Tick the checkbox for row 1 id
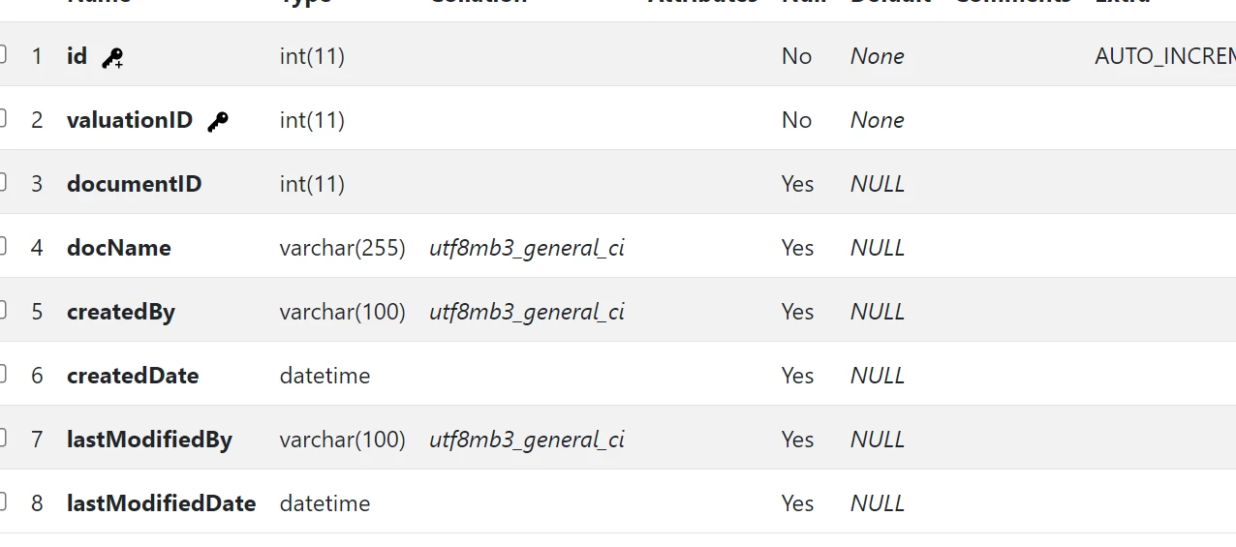The image size is (1236, 547). [2, 54]
